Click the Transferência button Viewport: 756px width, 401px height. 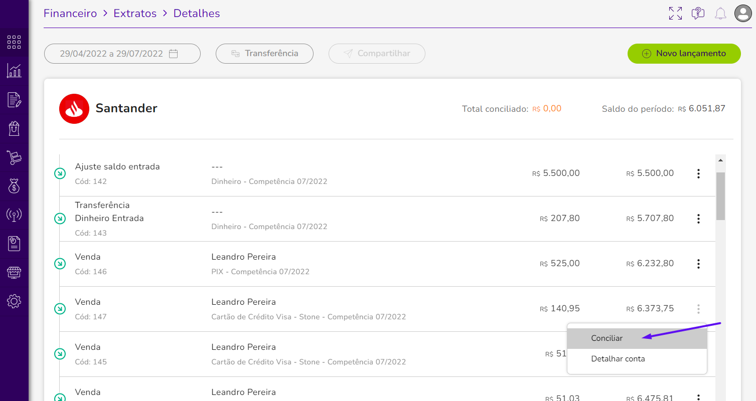point(264,54)
